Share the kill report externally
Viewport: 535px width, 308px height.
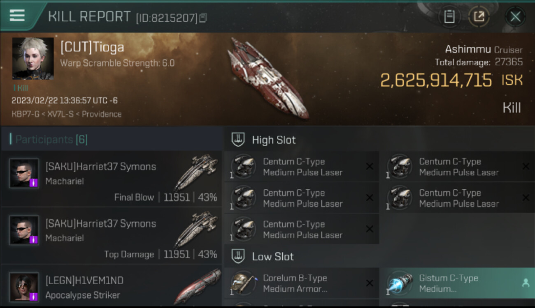[x=479, y=16]
